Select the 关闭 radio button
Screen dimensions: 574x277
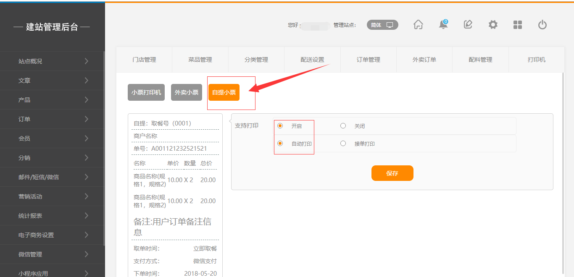pyautogui.click(x=343, y=126)
